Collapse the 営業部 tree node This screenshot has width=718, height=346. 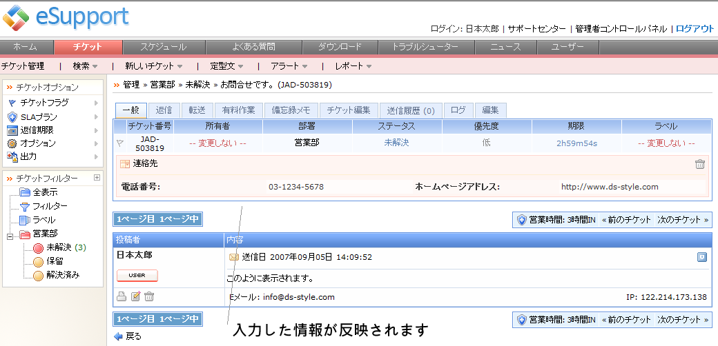point(10,237)
